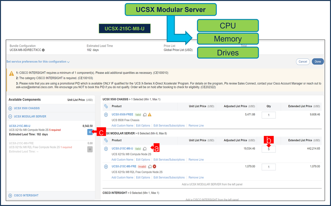Collapse UCSX MODULAR SERVER category
This screenshot has width=331, height=206.
(10, 116)
